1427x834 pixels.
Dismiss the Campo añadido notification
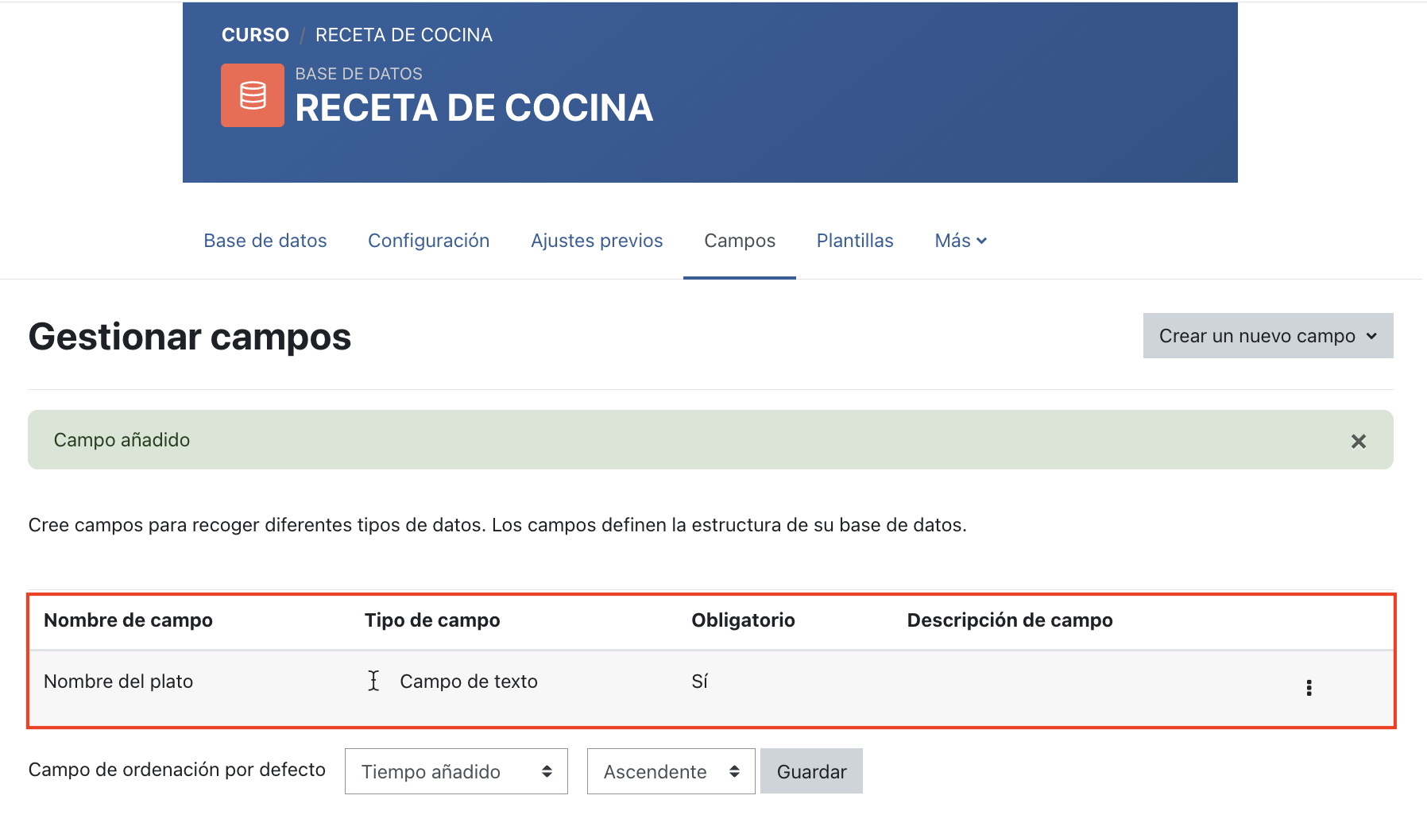[x=1359, y=441]
